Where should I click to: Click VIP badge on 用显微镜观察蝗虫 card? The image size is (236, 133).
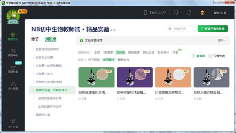(185, 71)
